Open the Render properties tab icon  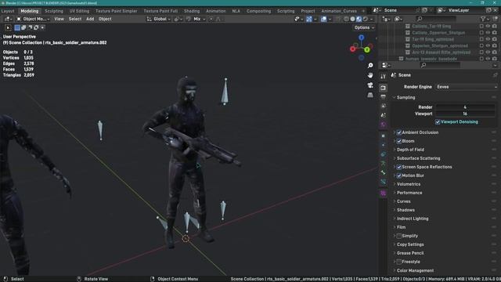point(383,88)
